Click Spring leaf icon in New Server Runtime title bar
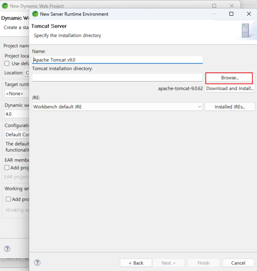This screenshot has height=271, width=257. coord(35,14)
